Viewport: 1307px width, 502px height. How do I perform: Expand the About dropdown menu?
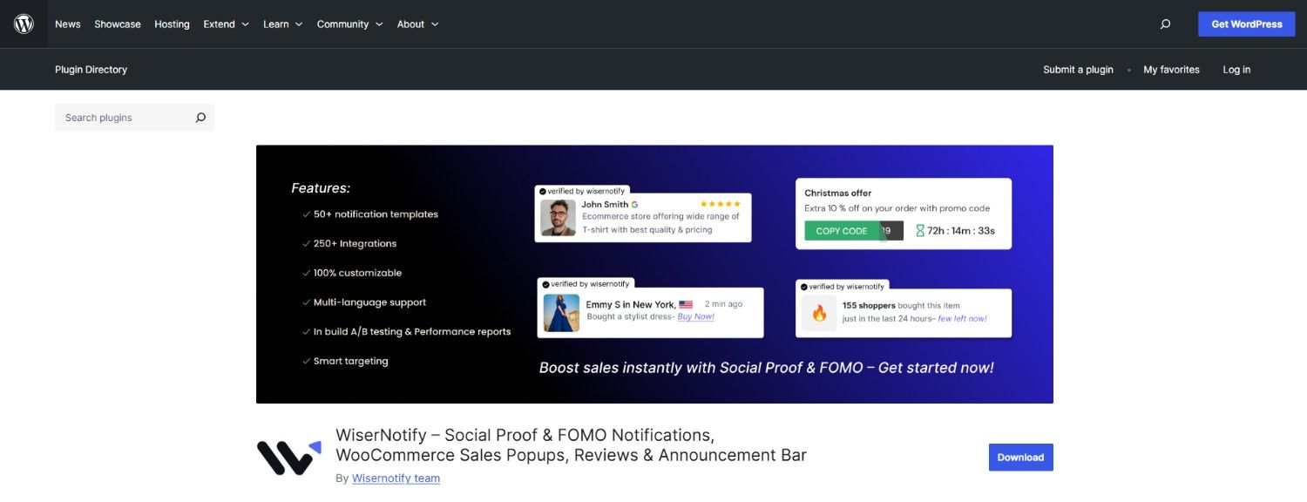point(417,24)
